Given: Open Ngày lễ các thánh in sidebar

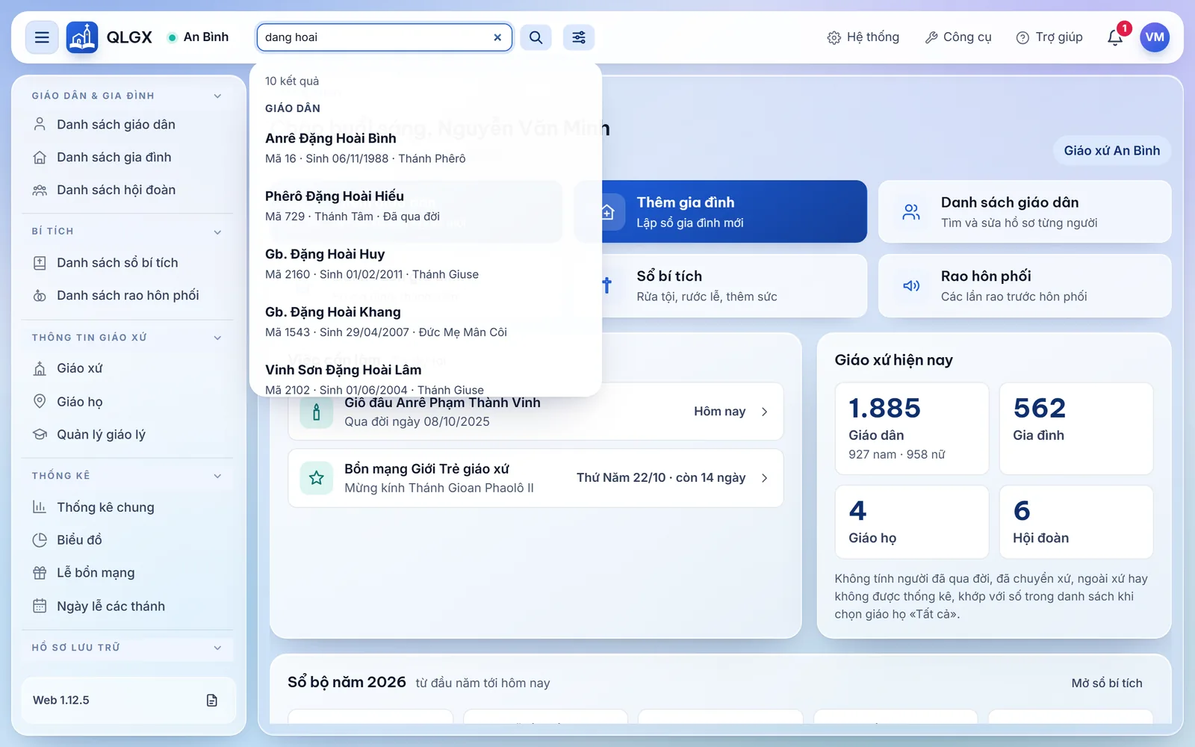Looking at the screenshot, I should tap(128, 607).
